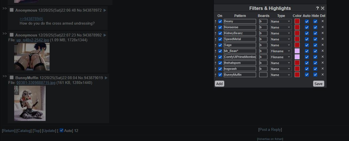
Task: Delete the ComfyUIPrimeMember filter
Action: [x=323, y=57]
